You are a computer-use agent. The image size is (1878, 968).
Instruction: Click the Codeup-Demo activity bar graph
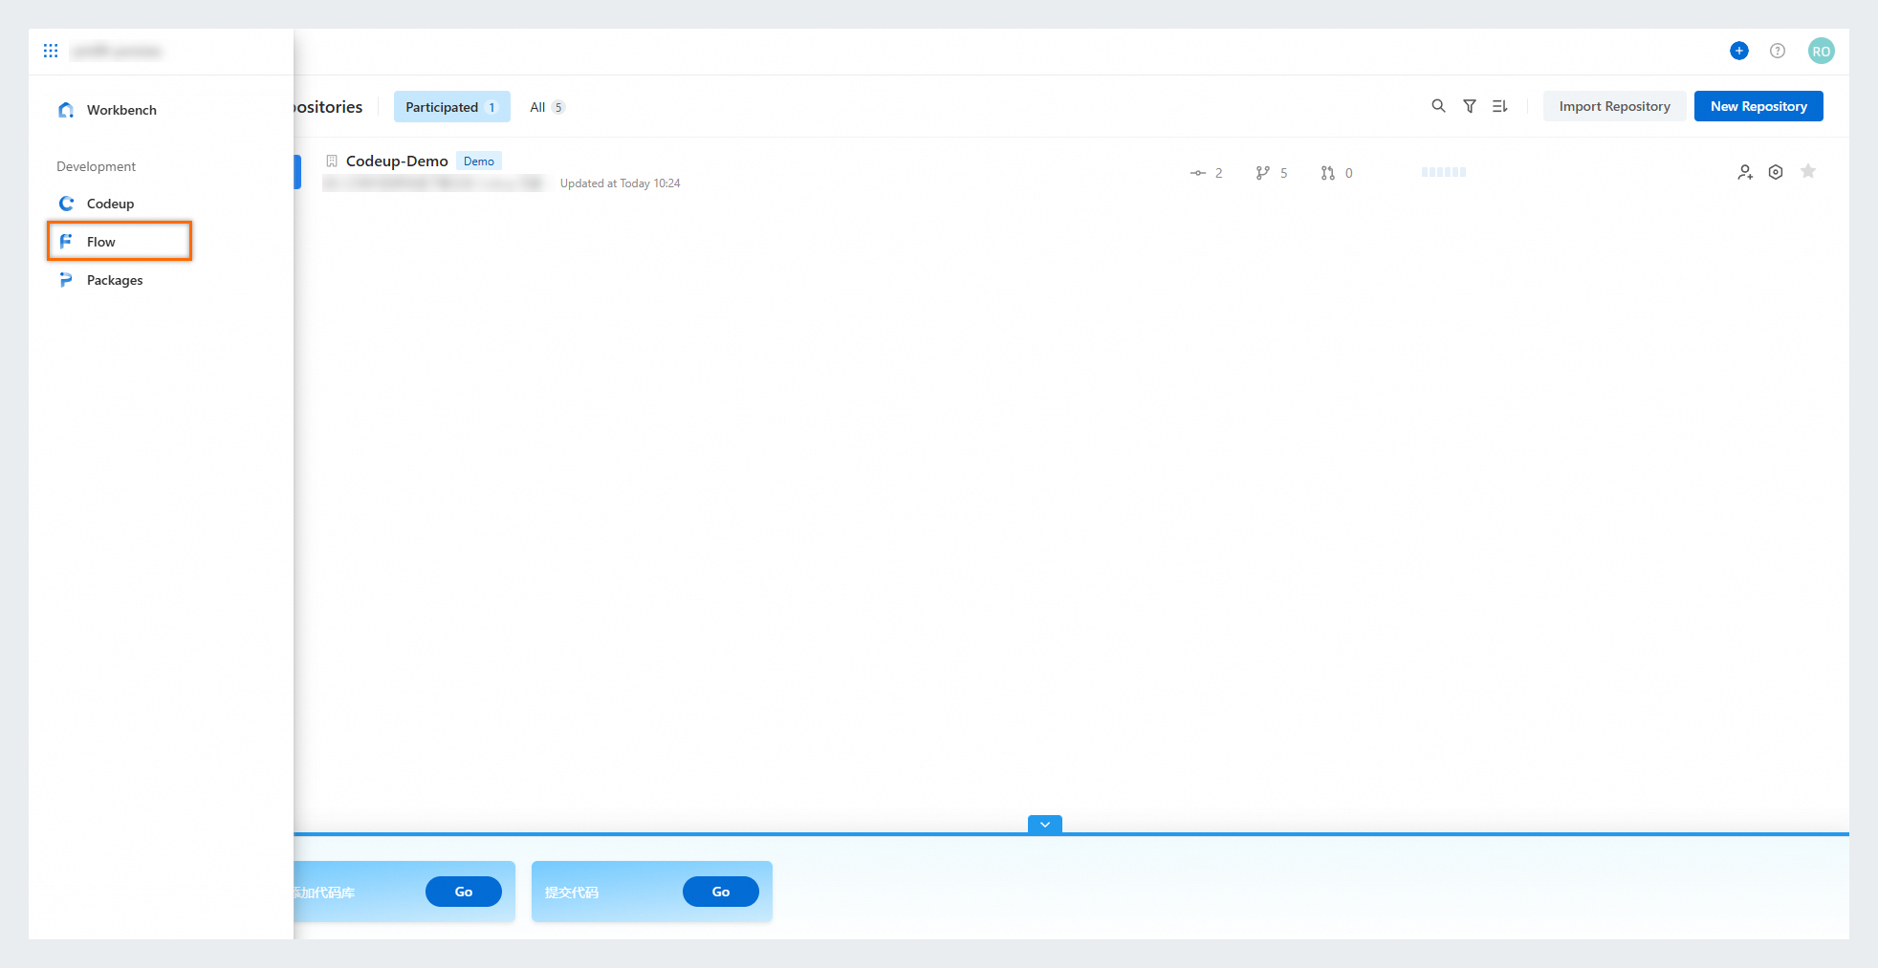pyautogui.click(x=1444, y=172)
